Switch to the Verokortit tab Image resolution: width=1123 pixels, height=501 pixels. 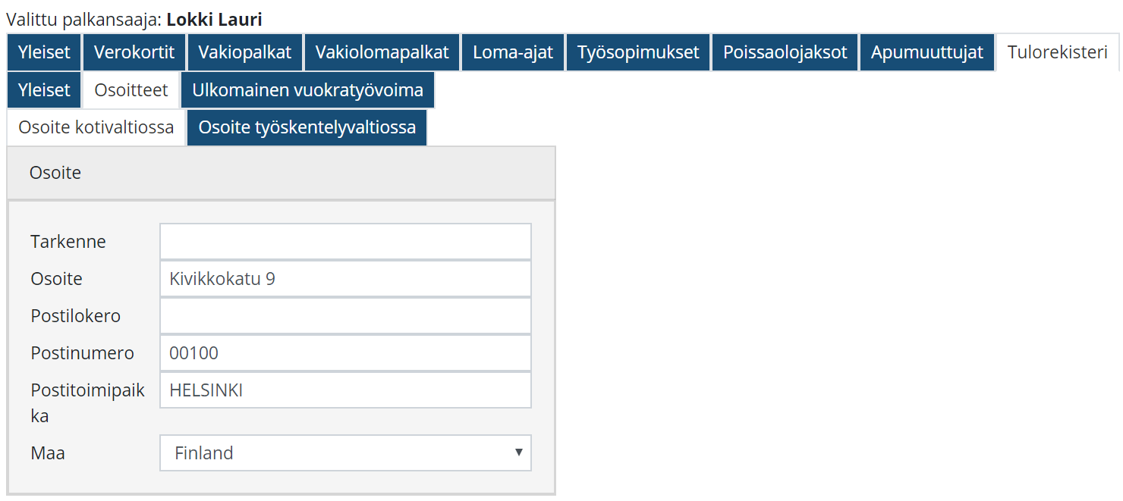click(x=134, y=52)
